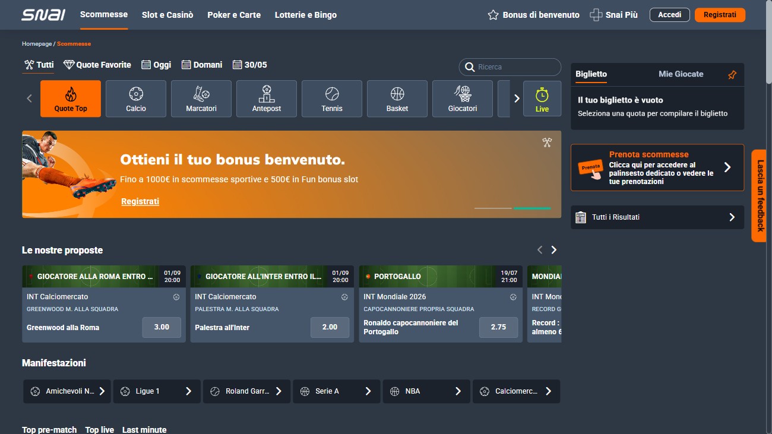Select the Top pre-match tab
772x434 pixels.
pyautogui.click(x=49, y=429)
